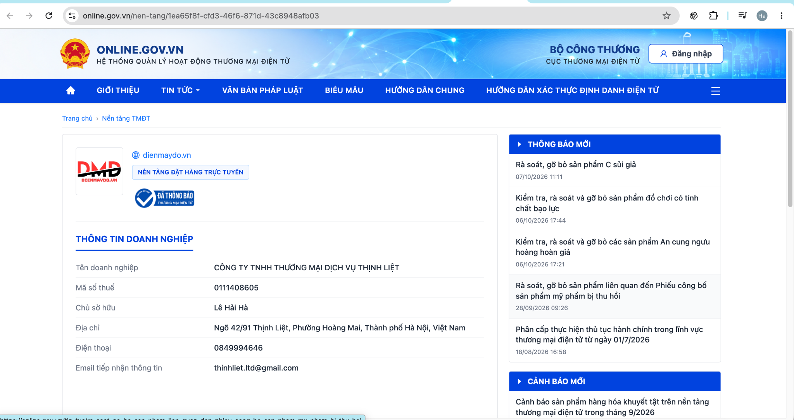This screenshot has height=420, width=794.
Task: Open notice about mỹ phẩm bị thu hồi
Action: [x=611, y=291]
